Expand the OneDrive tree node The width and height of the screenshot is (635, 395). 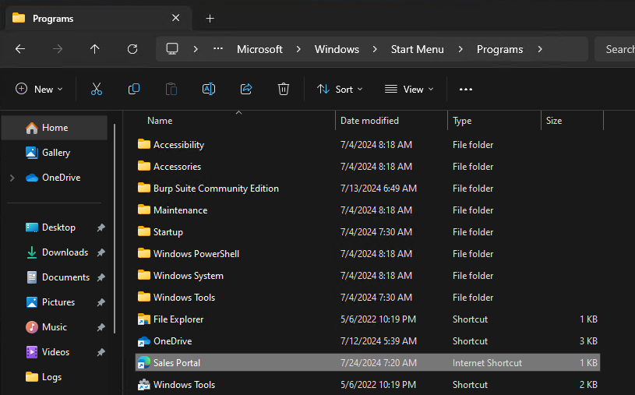tap(12, 178)
